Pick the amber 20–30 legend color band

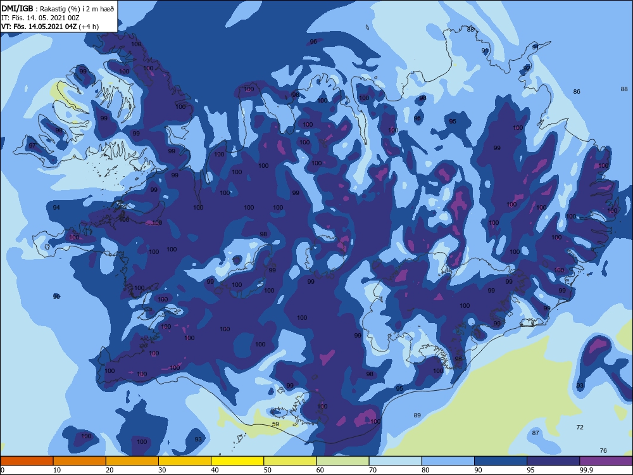click(132, 461)
